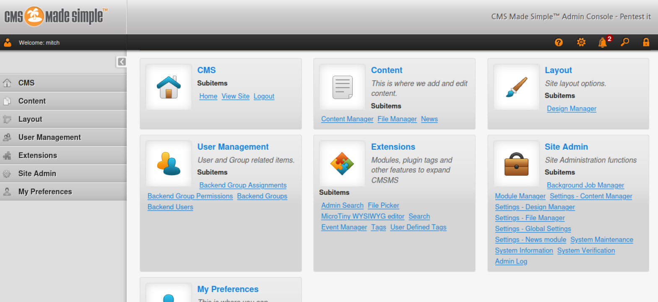Click the paintbrush icon in Layout card

(516, 87)
